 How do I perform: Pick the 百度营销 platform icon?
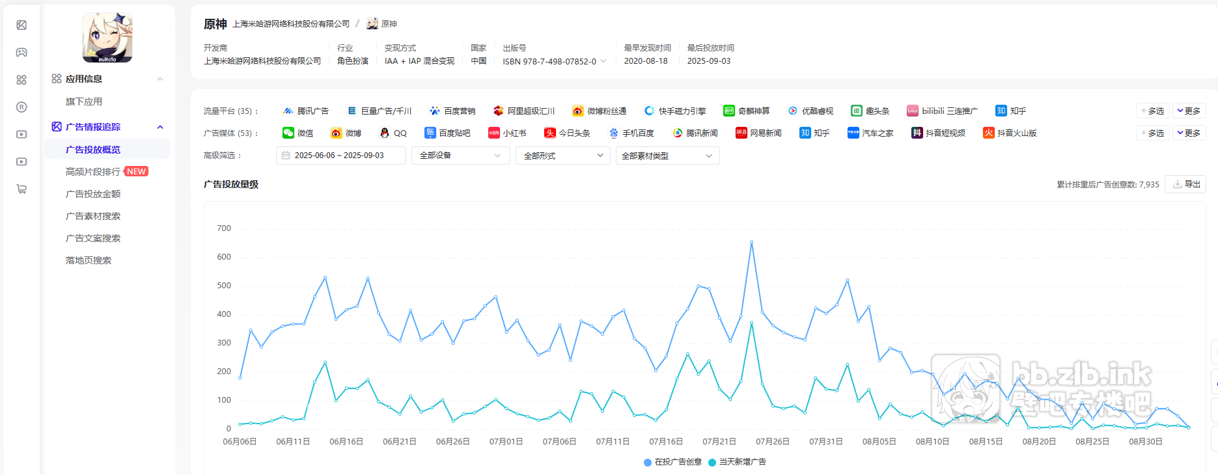coord(435,111)
